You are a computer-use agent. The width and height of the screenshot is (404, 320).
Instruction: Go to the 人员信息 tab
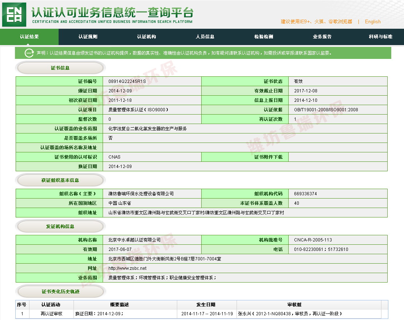point(205,37)
